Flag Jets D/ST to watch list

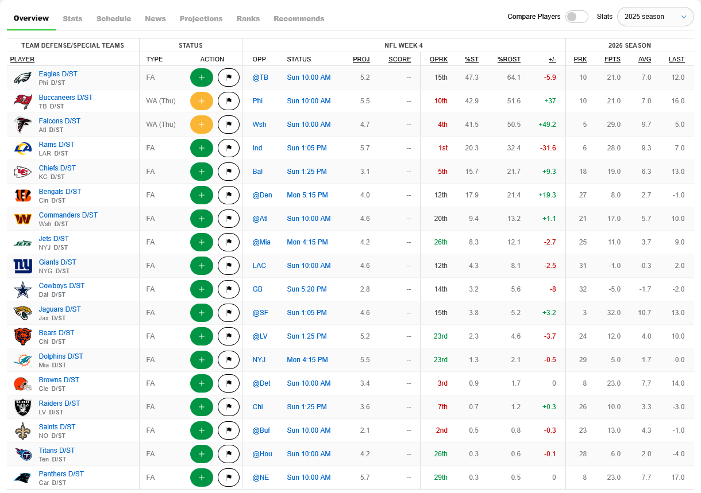coord(229,242)
